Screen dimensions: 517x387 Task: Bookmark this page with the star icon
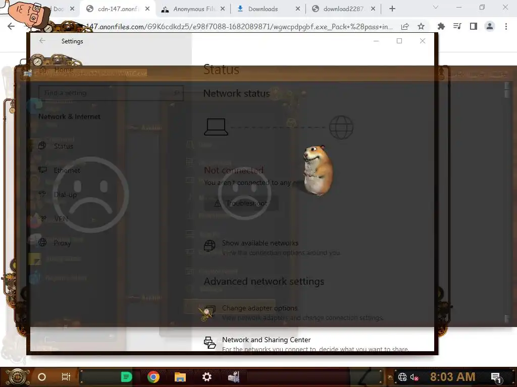tap(421, 26)
